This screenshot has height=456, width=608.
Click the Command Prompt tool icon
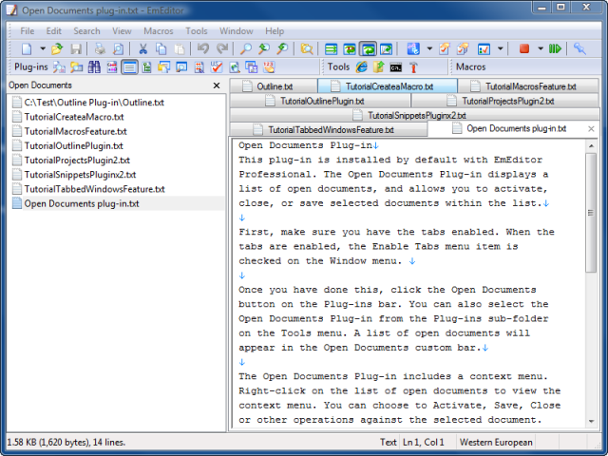[396, 67]
